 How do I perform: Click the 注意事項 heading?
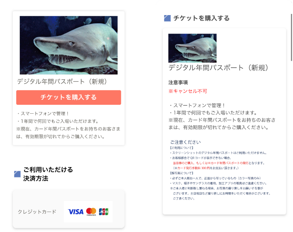coord(178,82)
